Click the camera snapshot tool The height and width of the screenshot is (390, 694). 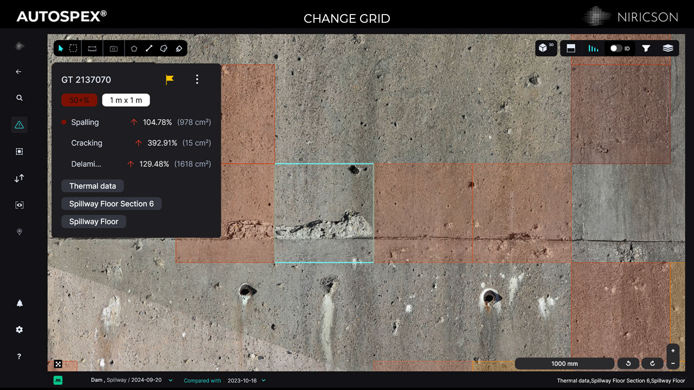pyautogui.click(x=114, y=48)
